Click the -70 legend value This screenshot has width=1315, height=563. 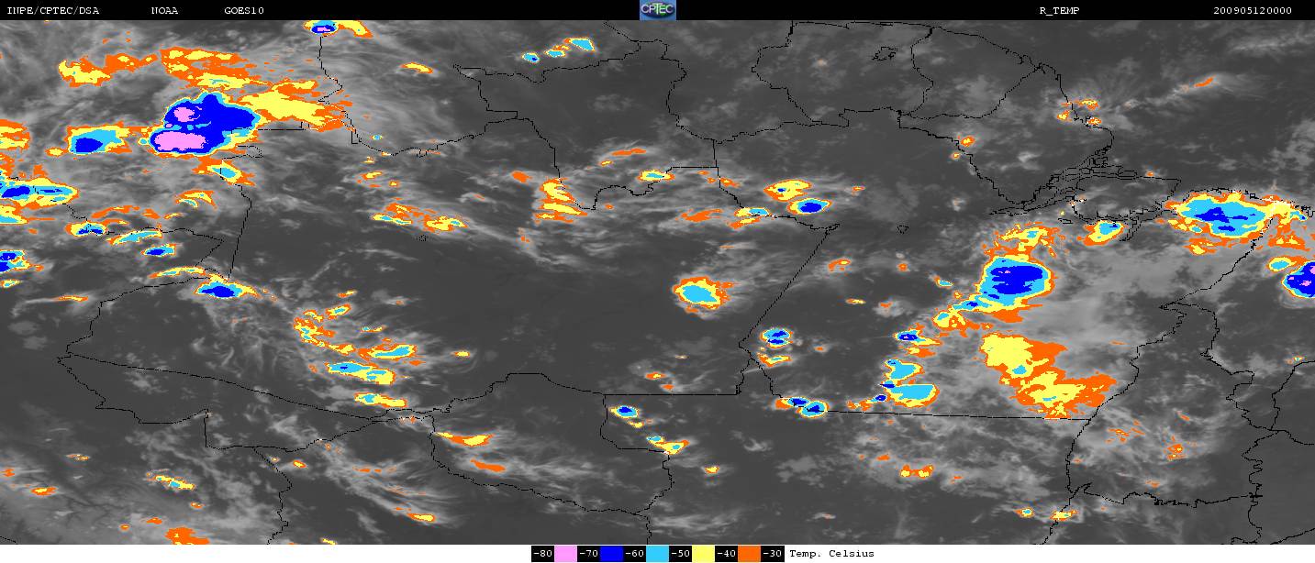click(x=588, y=554)
